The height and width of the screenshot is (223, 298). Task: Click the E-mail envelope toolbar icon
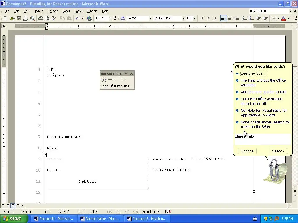pos(26,18)
